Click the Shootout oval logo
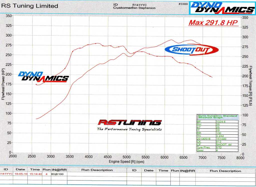 (x=191, y=50)
